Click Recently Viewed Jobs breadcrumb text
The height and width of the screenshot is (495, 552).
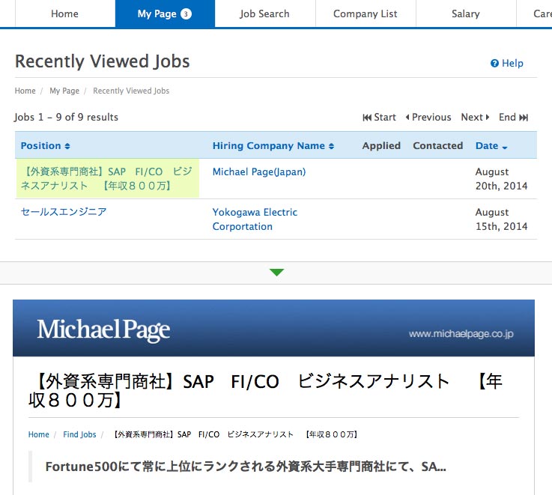(x=131, y=91)
